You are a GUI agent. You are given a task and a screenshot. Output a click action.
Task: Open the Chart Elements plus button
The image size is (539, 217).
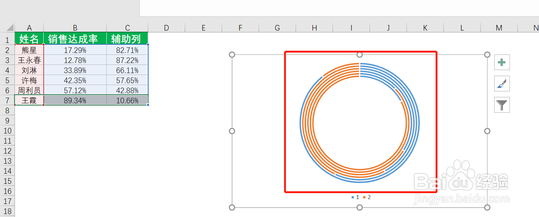click(x=502, y=62)
